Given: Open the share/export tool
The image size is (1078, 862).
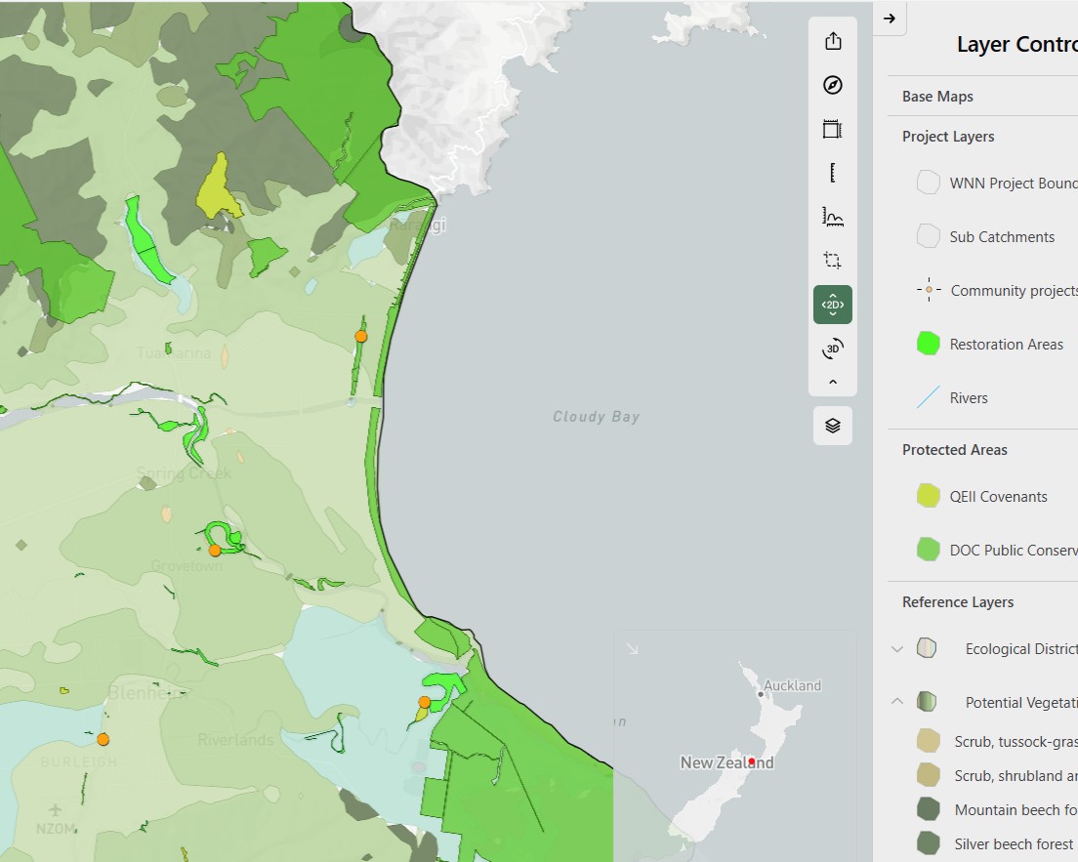Looking at the screenshot, I should pos(833,41).
